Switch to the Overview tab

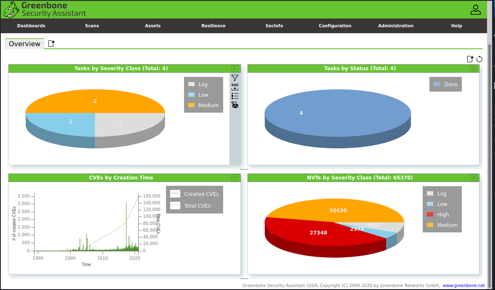25,44
